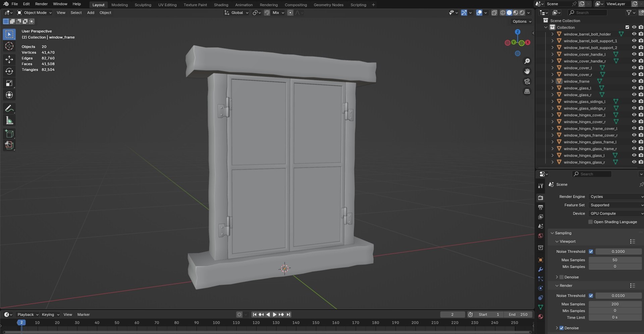This screenshot has height=334, width=644.
Task: Hide window_glass_l in viewport
Action: click(x=634, y=88)
